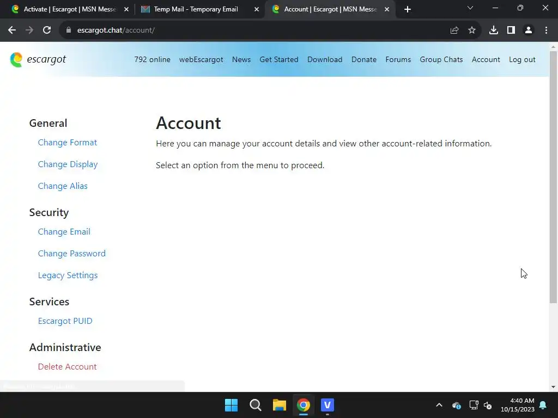
Task: Open the Change Password option
Action: point(72,254)
